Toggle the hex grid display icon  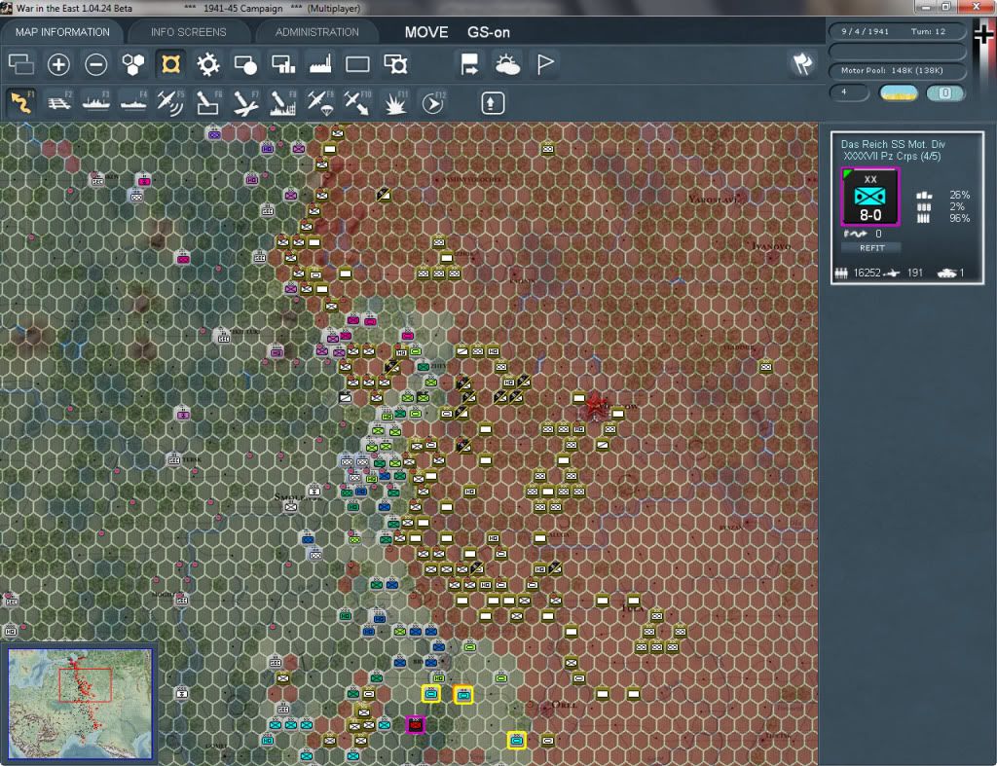pos(132,64)
